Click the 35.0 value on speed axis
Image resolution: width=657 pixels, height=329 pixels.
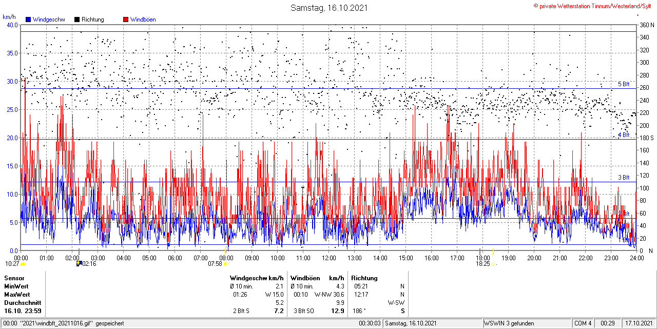click(x=12, y=53)
